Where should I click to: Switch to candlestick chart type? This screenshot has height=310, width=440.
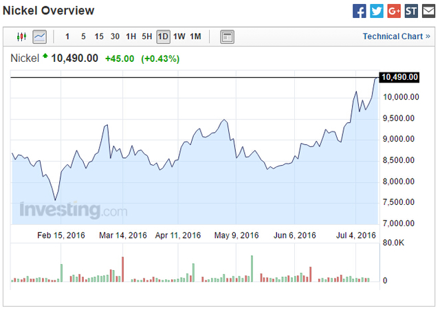coord(22,36)
